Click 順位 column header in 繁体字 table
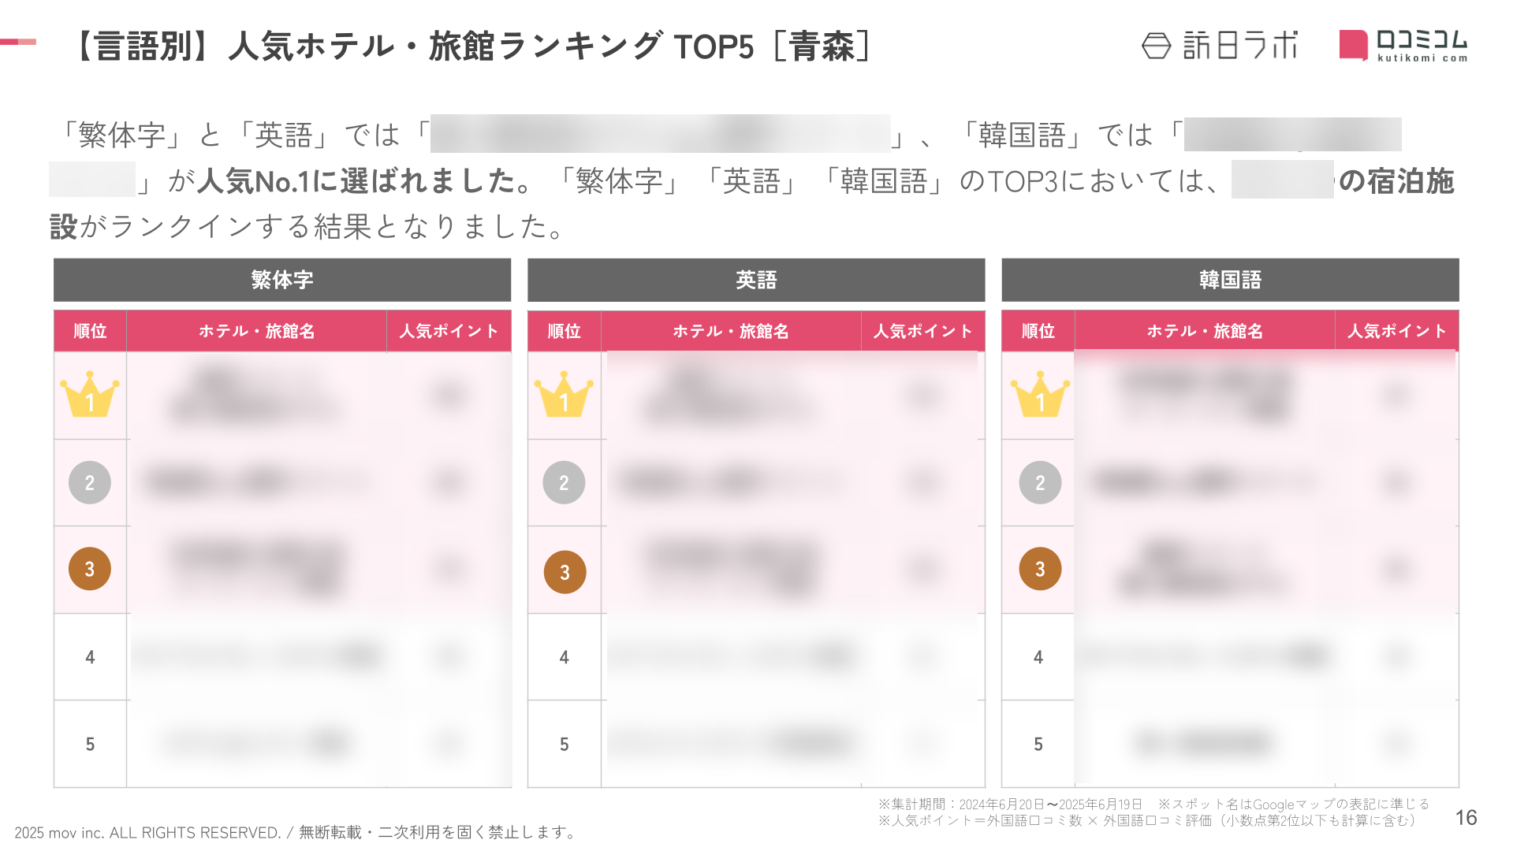 pyautogui.click(x=90, y=331)
